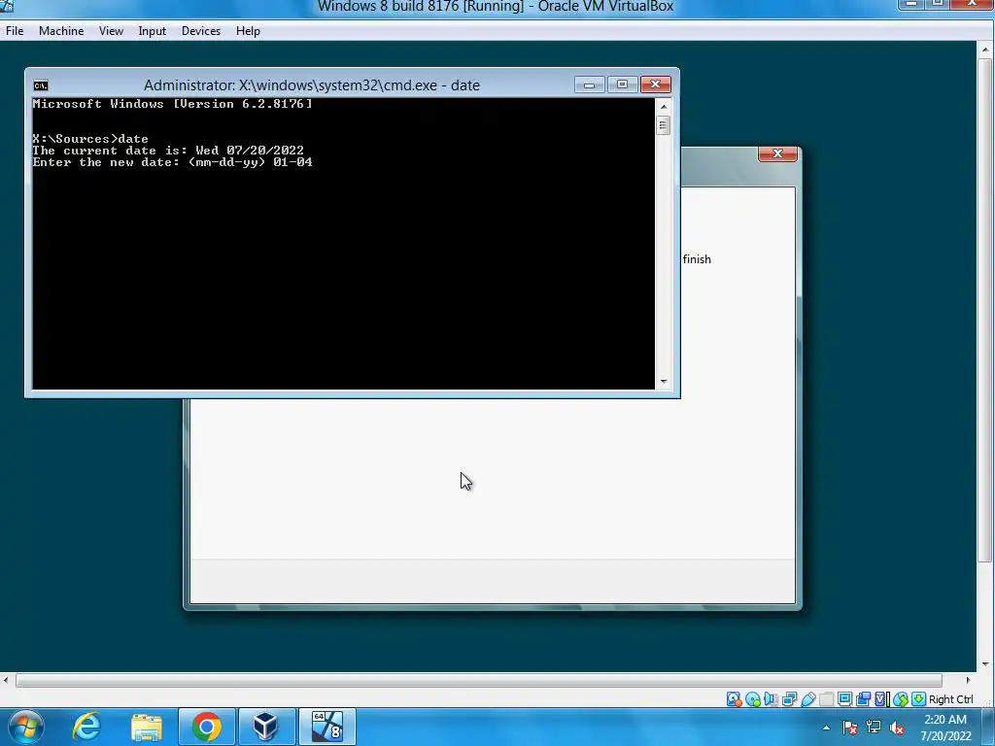Click the display settings status icon
The height and width of the screenshot is (746, 995).
click(x=844, y=699)
